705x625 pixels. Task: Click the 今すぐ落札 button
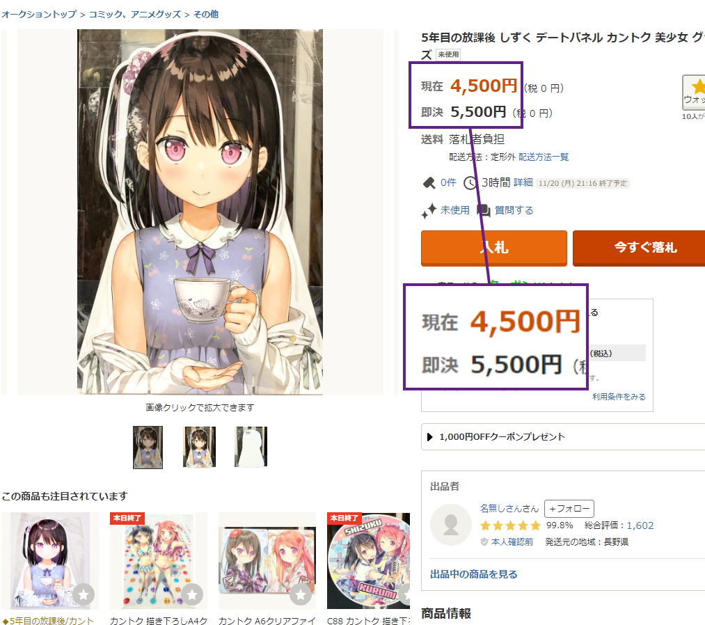pos(639,248)
